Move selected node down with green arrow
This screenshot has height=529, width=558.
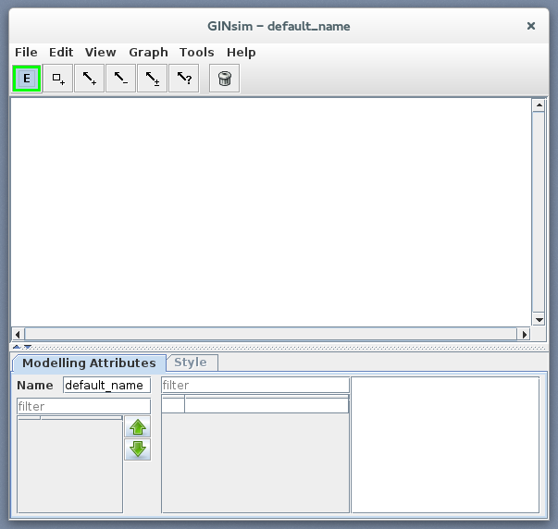[138, 449]
